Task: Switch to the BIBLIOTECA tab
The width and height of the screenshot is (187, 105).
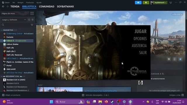Action: click(x=29, y=6)
